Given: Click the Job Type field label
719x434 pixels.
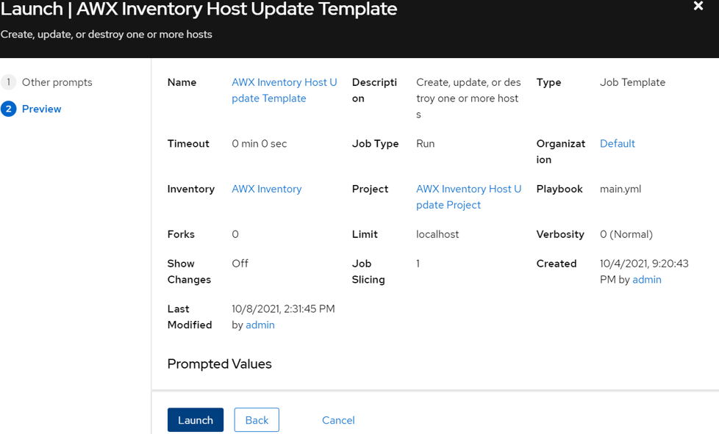Looking at the screenshot, I should (x=375, y=144).
